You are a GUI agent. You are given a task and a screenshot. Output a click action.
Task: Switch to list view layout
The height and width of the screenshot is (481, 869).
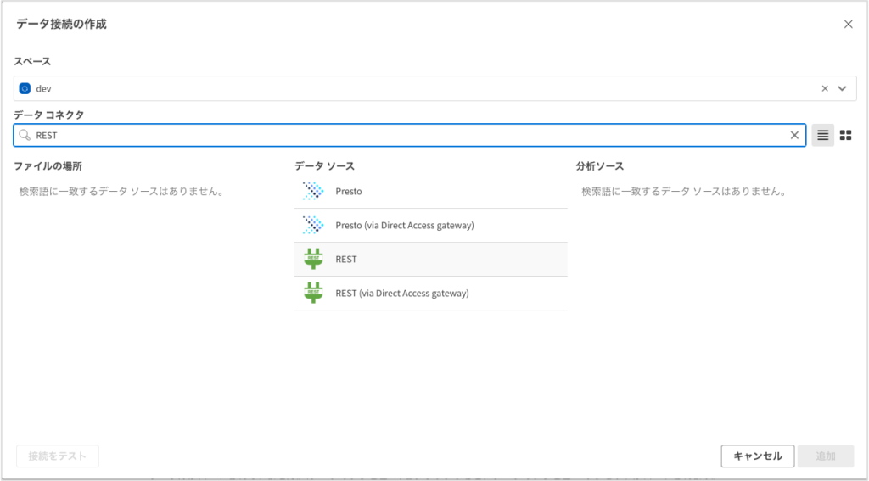822,135
